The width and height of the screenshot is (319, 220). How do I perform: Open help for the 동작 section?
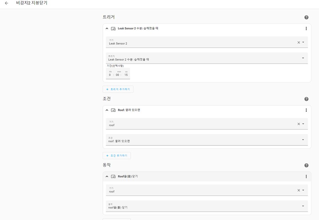tap(306, 165)
